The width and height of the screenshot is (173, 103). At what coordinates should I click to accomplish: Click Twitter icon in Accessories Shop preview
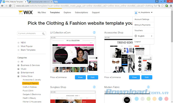140,66
